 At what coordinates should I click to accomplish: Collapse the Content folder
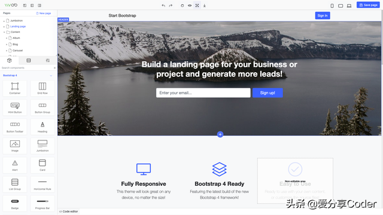(4, 32)
